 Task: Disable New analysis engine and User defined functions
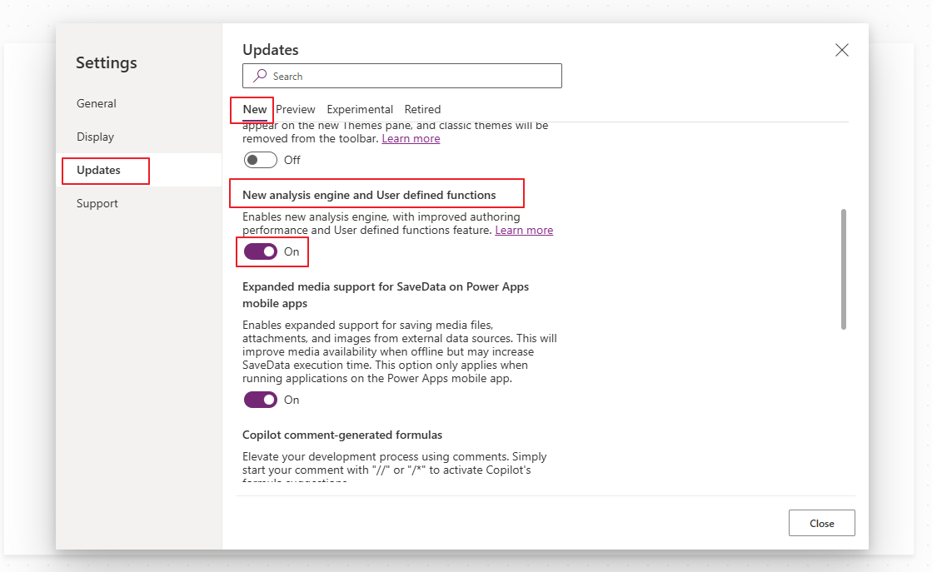[x=259, y=251]
